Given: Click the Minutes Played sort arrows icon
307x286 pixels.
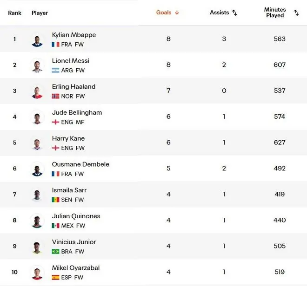Looking at the screenshot, I should pos(296,13).
